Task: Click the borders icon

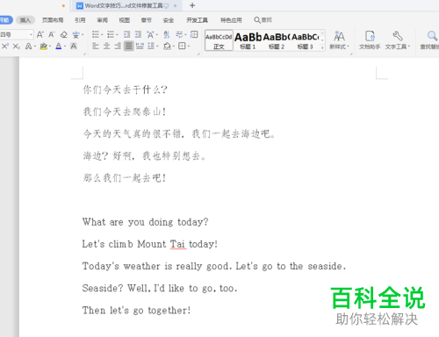Action: [182, 47]
